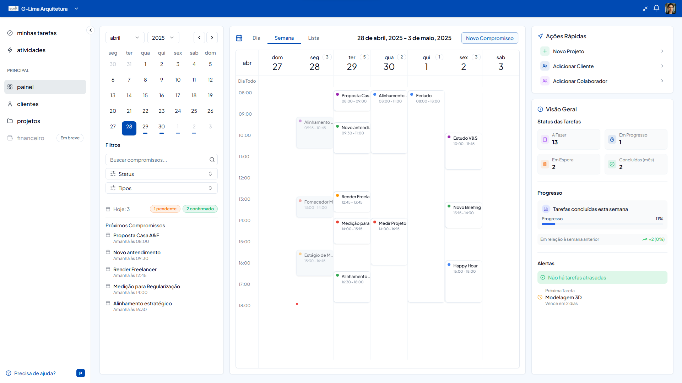
Task: Click the Visão Geral info icon
Action: (x=540, y=109)
